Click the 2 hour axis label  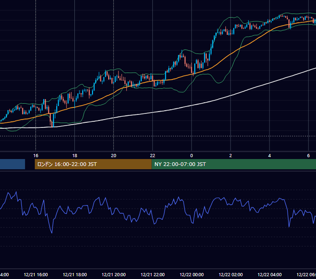click(x=230, y=156)
